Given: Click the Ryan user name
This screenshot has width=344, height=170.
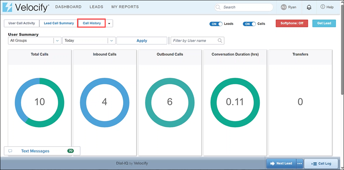Looking at the screenshot, I should tap(292, 7).
